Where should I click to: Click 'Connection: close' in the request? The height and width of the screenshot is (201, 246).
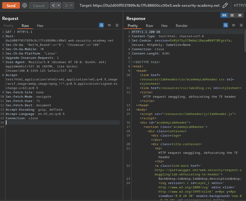[22, 118]
